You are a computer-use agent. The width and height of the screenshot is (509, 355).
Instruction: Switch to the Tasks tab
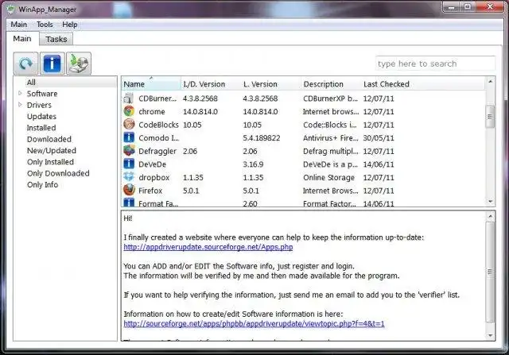pyautogui.click(x=56, y=39)
